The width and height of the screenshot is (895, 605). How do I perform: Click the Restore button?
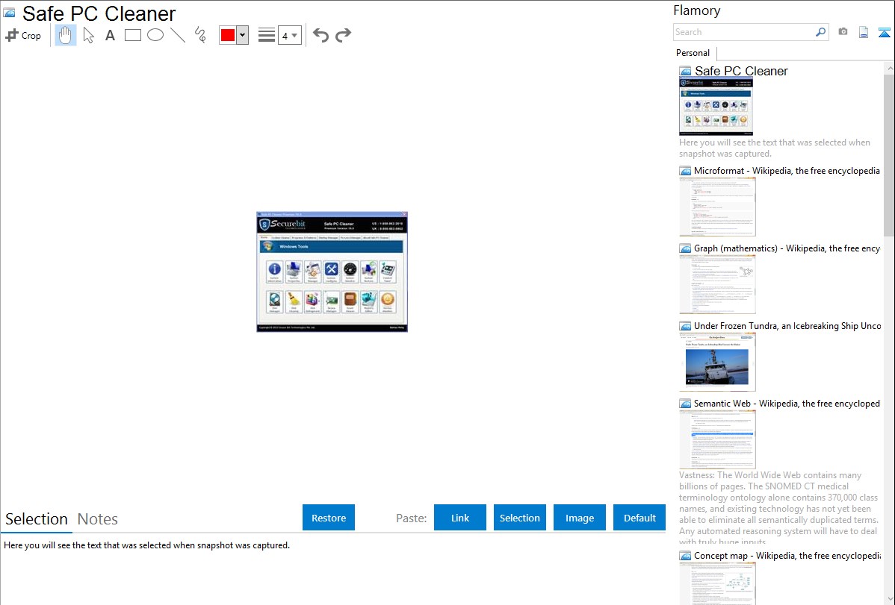click(x=329, y=518)
